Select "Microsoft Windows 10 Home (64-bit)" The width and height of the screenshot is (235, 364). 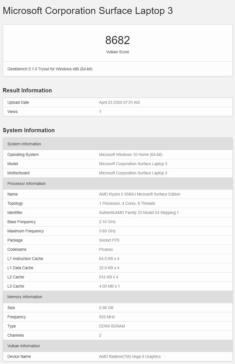pos(131,155)
